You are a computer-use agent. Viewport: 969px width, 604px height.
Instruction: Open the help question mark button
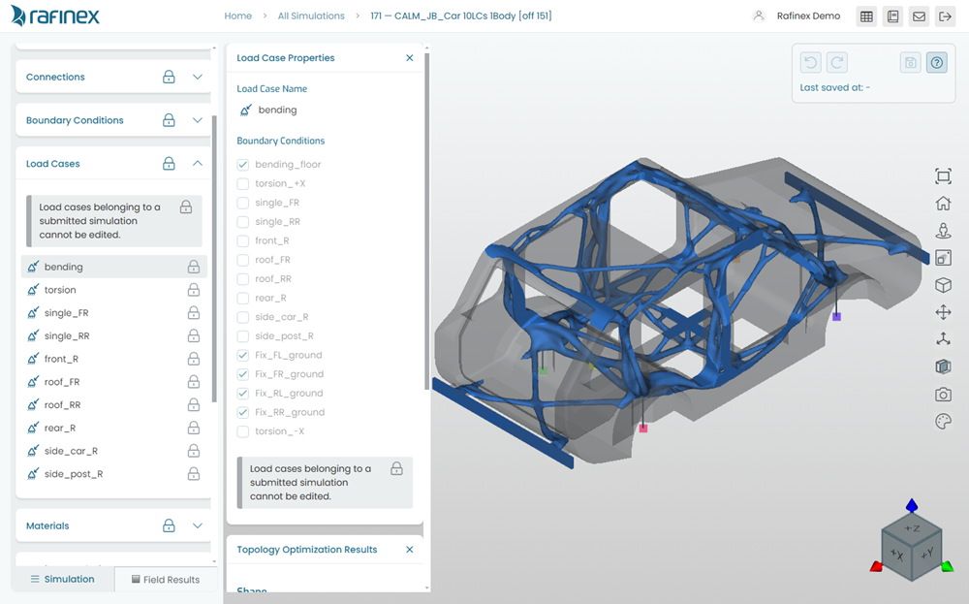tap(937, 62)
